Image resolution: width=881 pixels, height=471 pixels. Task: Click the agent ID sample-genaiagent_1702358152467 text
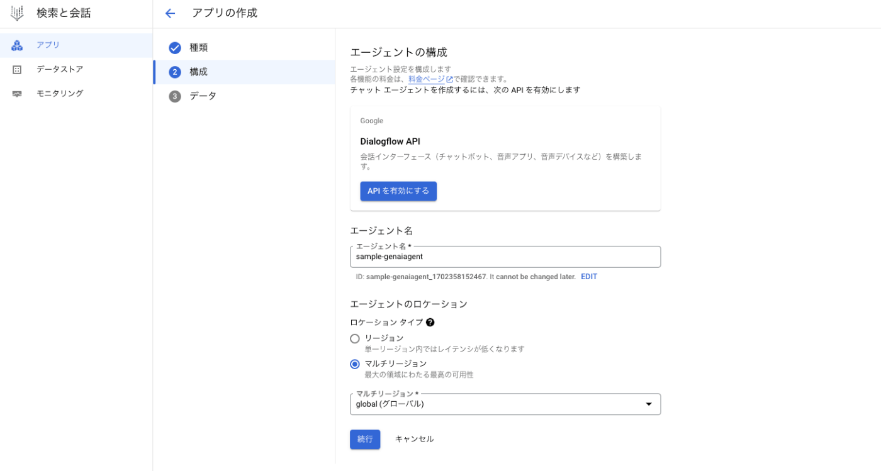[426, 277]
